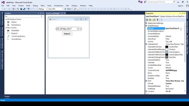Click the CalendarTitleBackColor blue swatch
The width and height of the screenshot is (189, 106).
(x=167, y=52)
